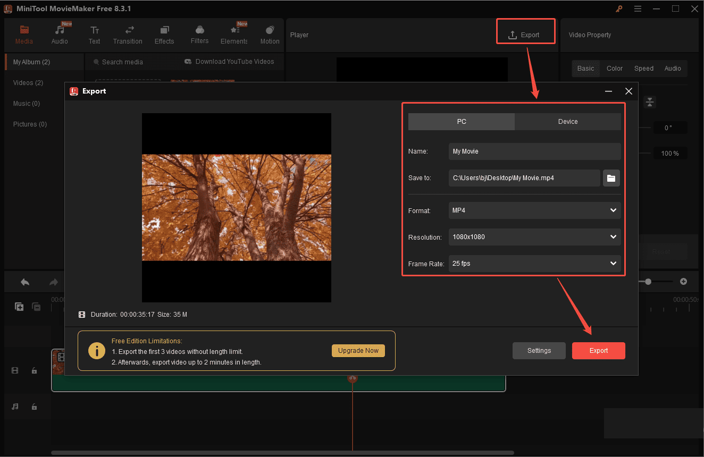Open the Transition panel
The height and width of the screenshot is (457, 704).
click(128, 33)
